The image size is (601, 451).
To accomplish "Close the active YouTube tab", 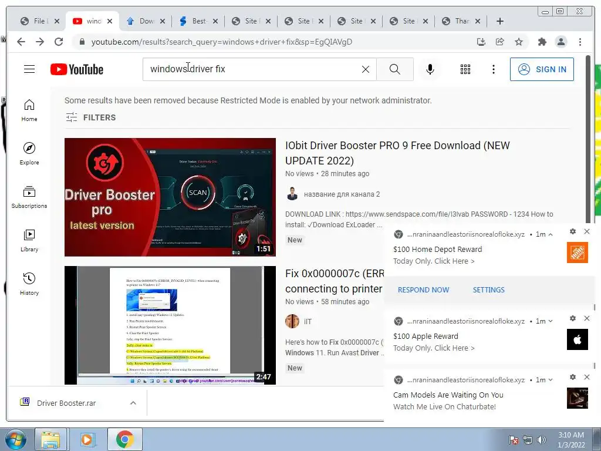I will 110,21.
